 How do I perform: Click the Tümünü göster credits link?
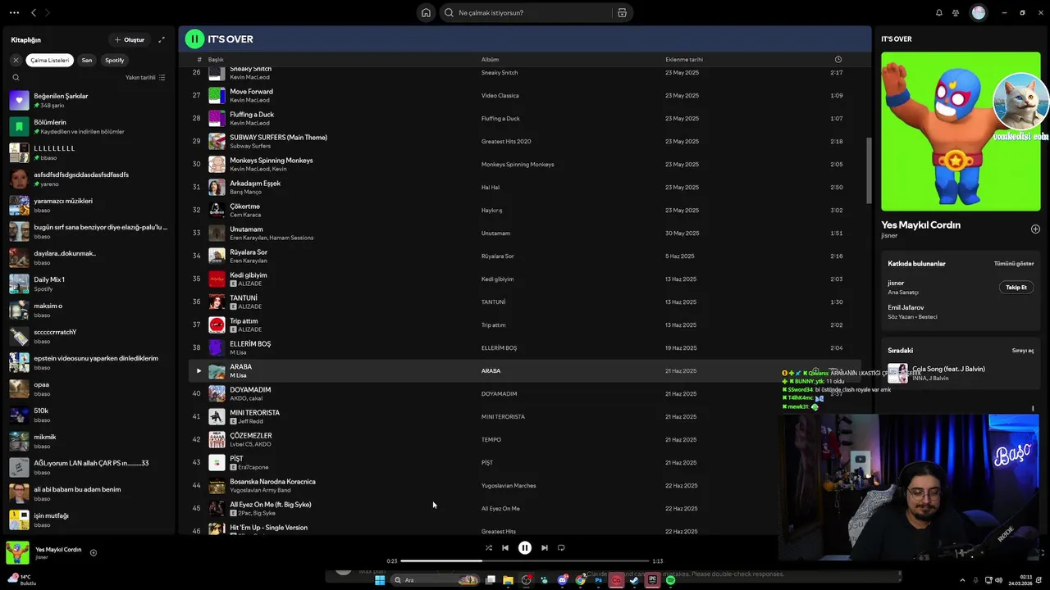tap(1014, 264)
